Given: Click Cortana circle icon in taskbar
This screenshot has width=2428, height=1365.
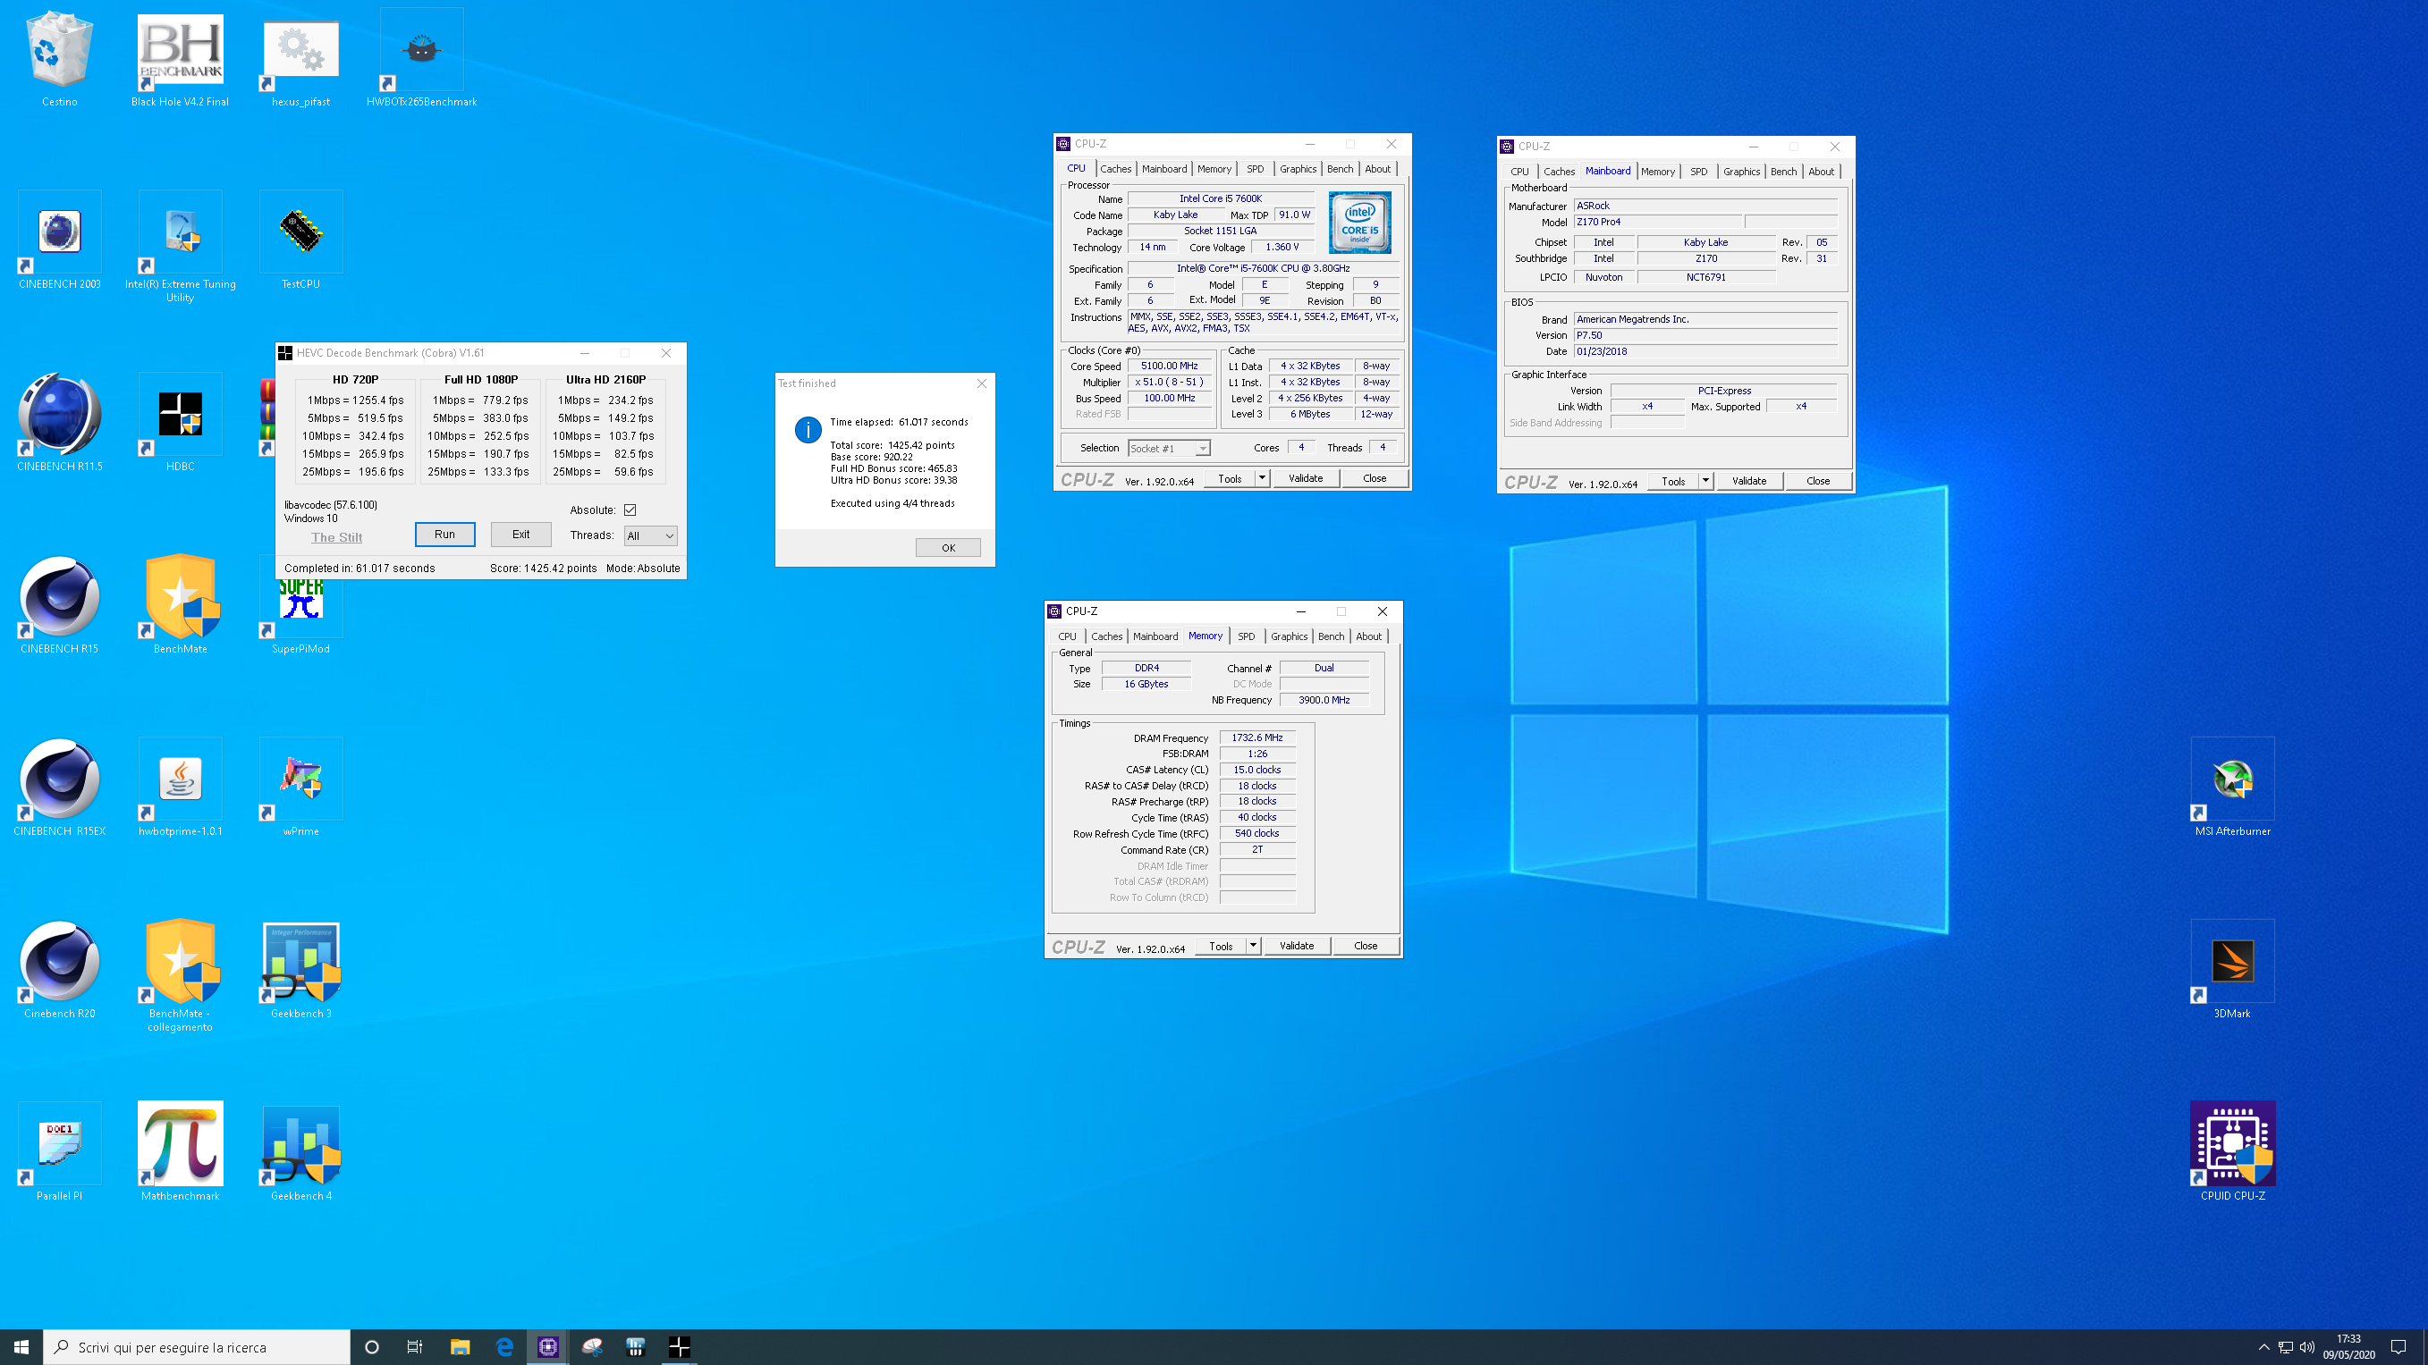Looking at the screenshot, I should (x=371, y=1347).
